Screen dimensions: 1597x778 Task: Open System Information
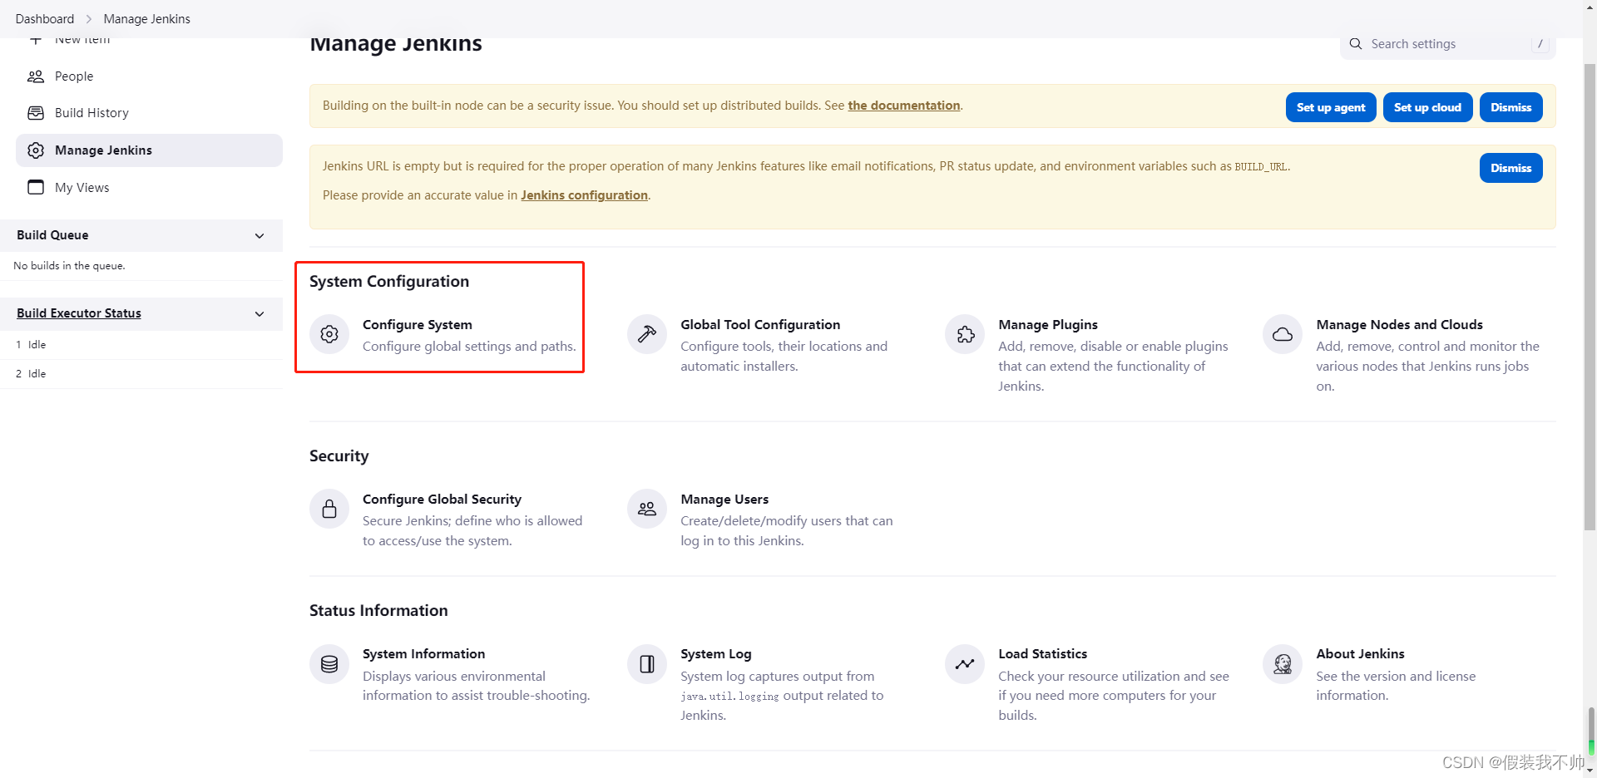(423, 654)
